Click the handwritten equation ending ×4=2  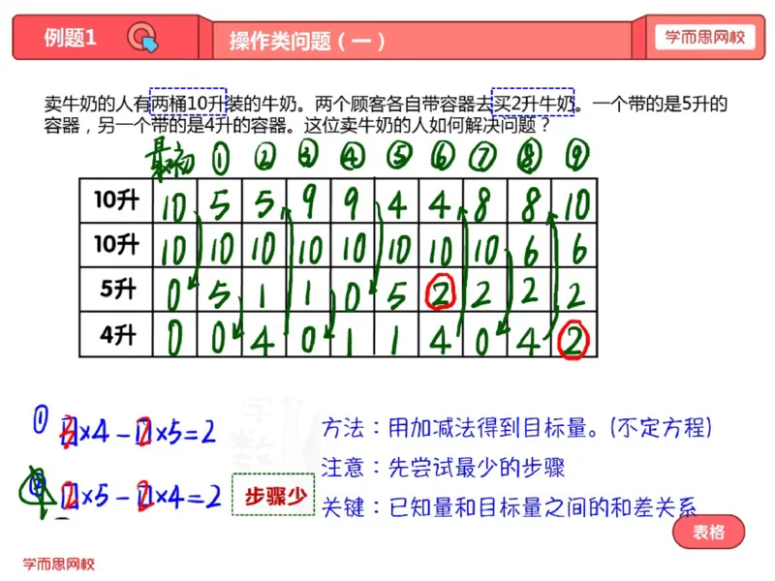coord(140,497)
